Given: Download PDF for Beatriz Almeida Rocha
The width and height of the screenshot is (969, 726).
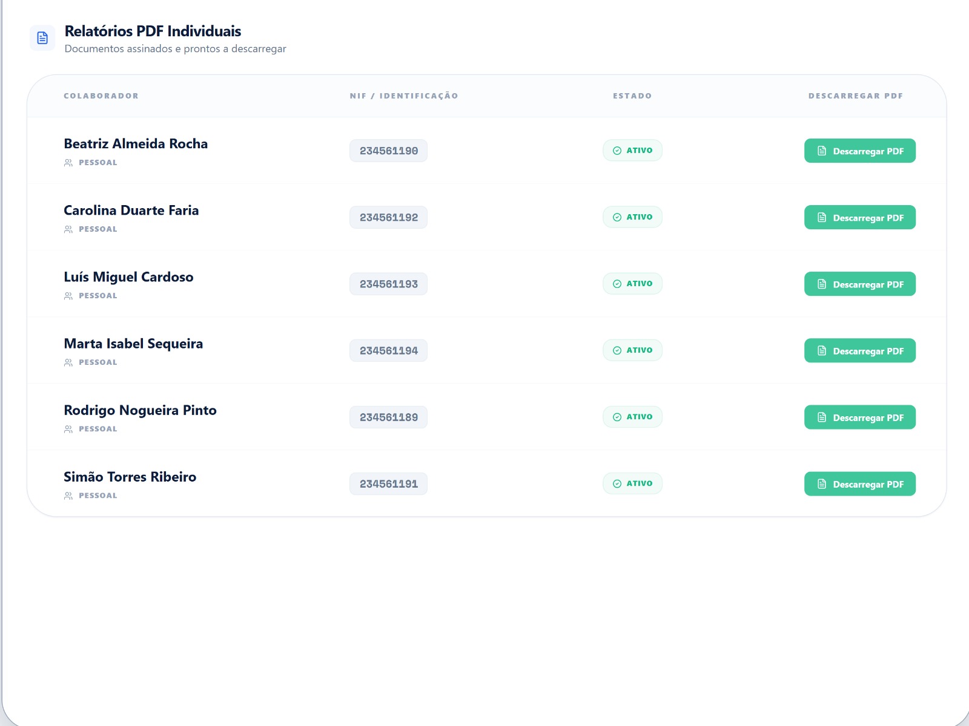Looking at the screenshot, I should [859, 151].
